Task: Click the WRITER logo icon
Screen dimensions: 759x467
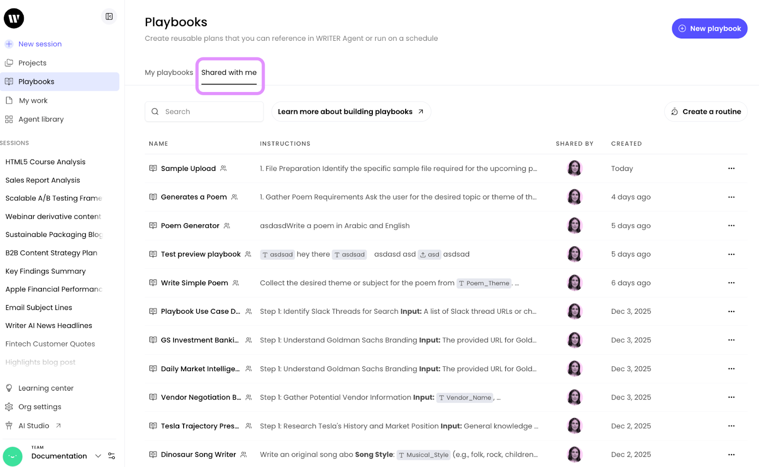Action: (x=14, y=19)
